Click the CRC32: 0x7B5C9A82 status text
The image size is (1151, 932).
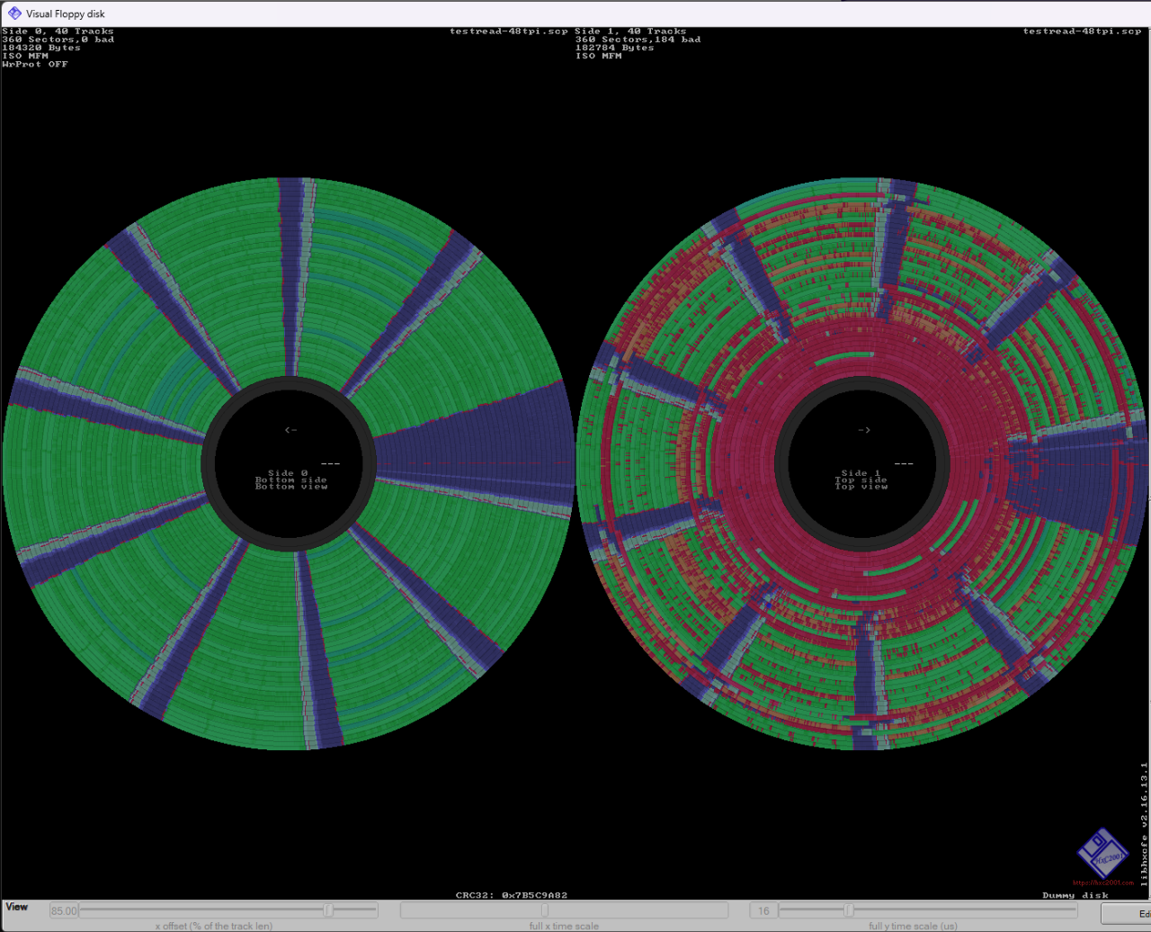[512, 895]
